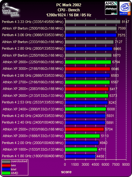Viewport: 132px width, 177px height.
Task: Click the green bar scoring 5110
Action: [83, 136]
